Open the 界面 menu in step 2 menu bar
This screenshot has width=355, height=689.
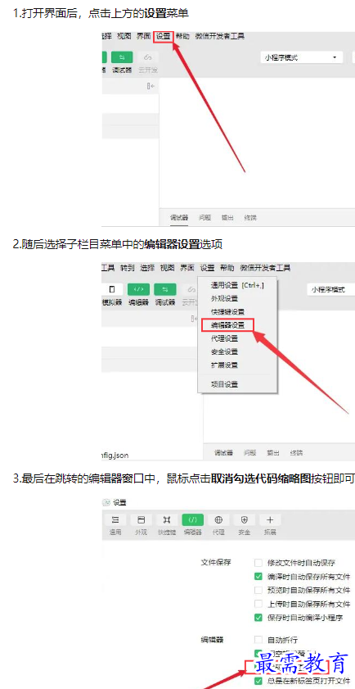(x=187, y=268)
